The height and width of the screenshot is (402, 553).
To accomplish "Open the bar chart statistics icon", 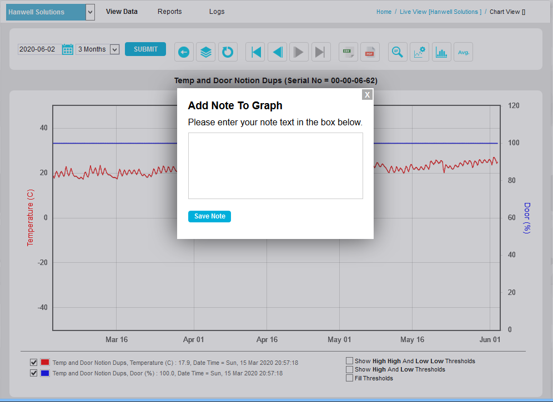I will [x=441, y=52].
